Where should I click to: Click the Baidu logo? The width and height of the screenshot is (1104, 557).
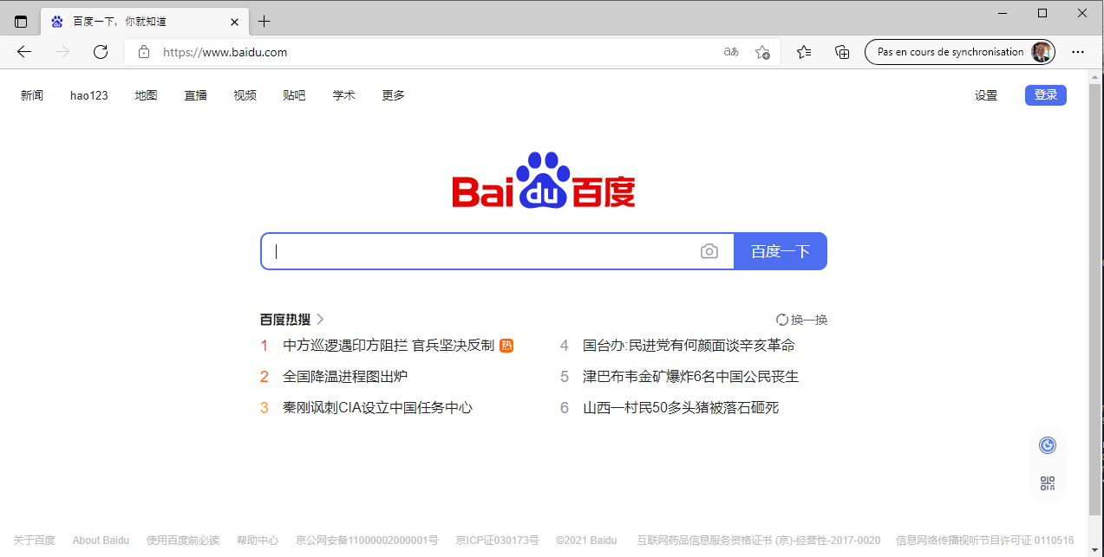pyautogui.click(x=544, y=180)
